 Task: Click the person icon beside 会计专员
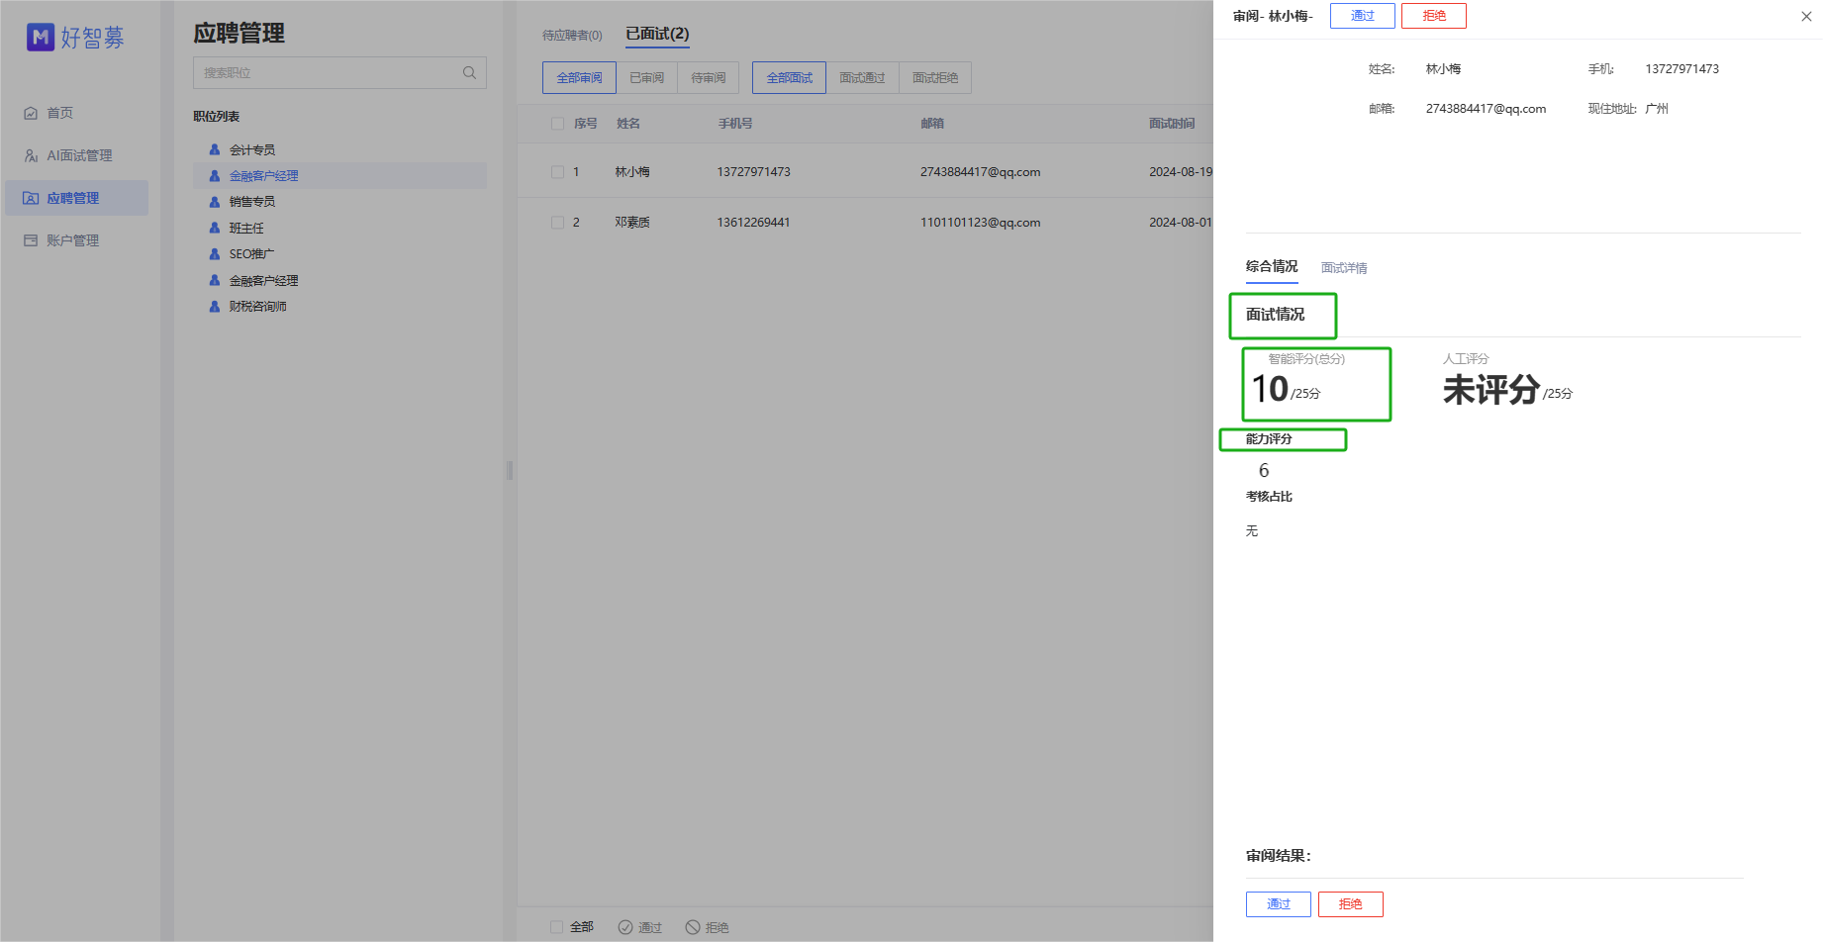215,149
